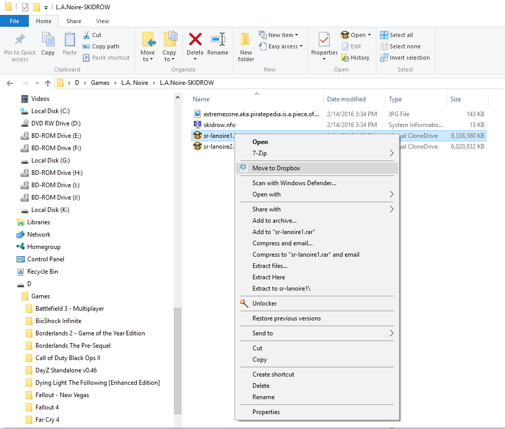
Task: Click the New folder icon
Action: [246, 40]
